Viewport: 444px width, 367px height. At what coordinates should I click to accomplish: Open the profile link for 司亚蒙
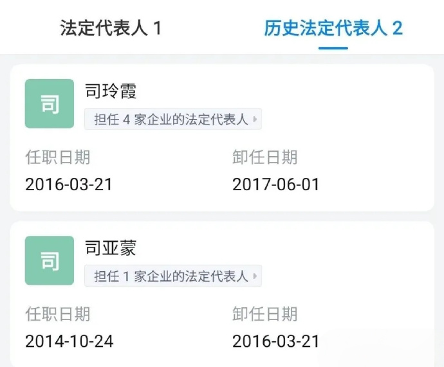pyautogui.click(x=111, y=248)
